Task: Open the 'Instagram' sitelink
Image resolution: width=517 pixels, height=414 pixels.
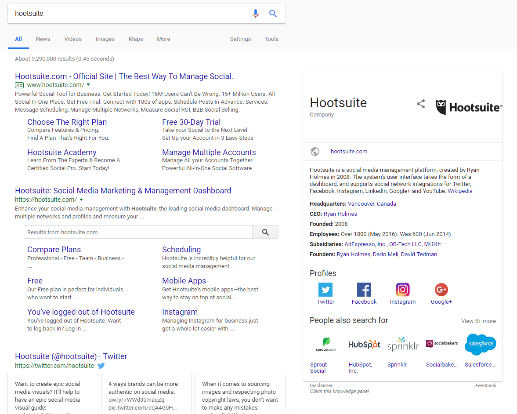Action: coord(180,312)
